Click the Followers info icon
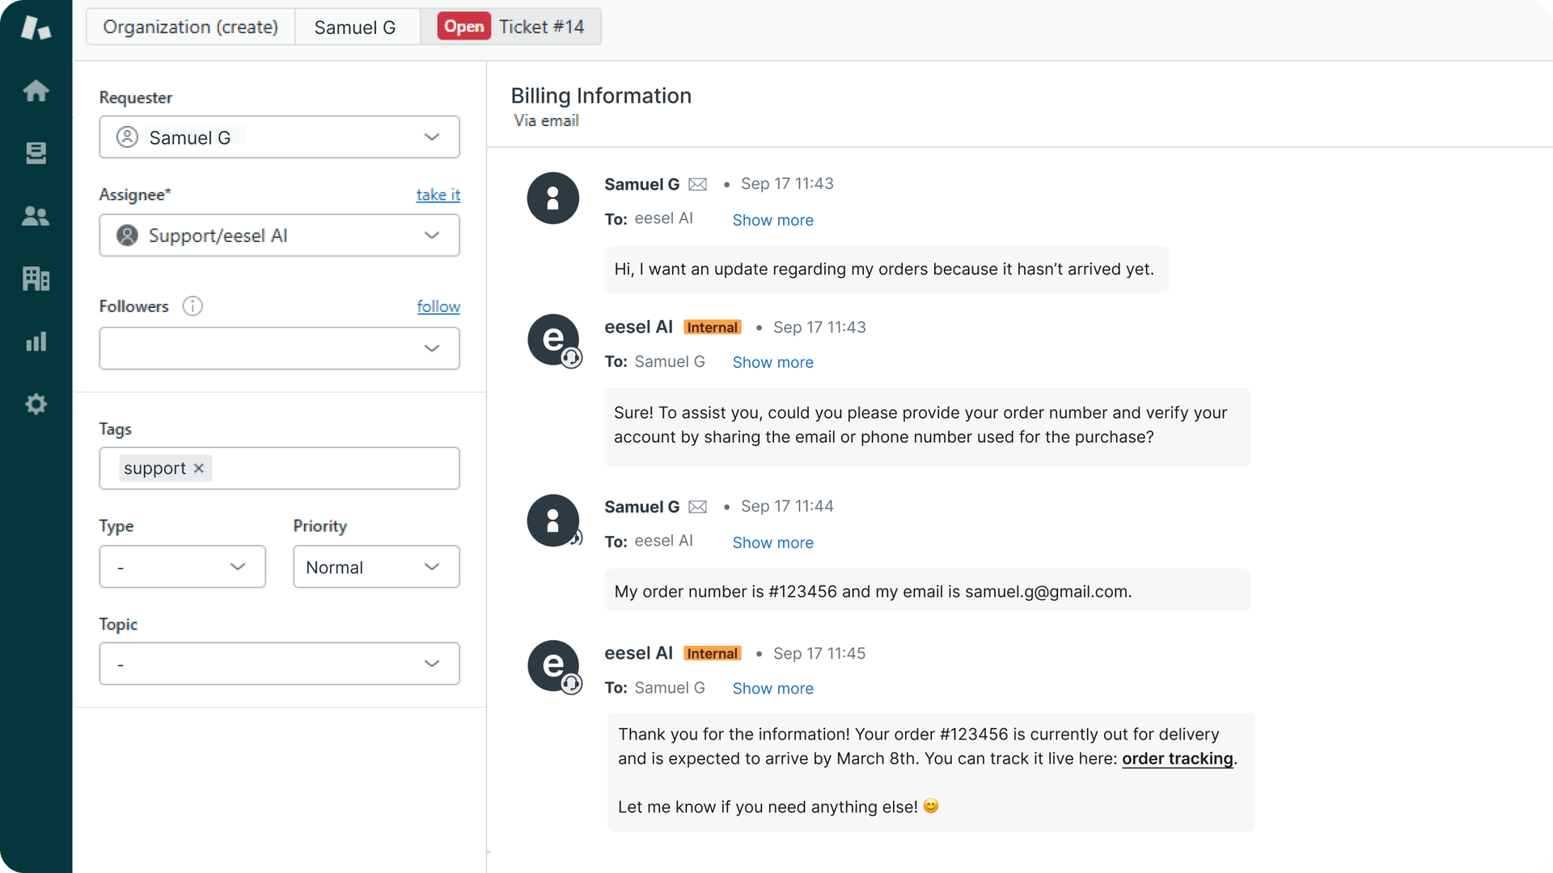The image size is (1553, 873). [x=193, y=306]
